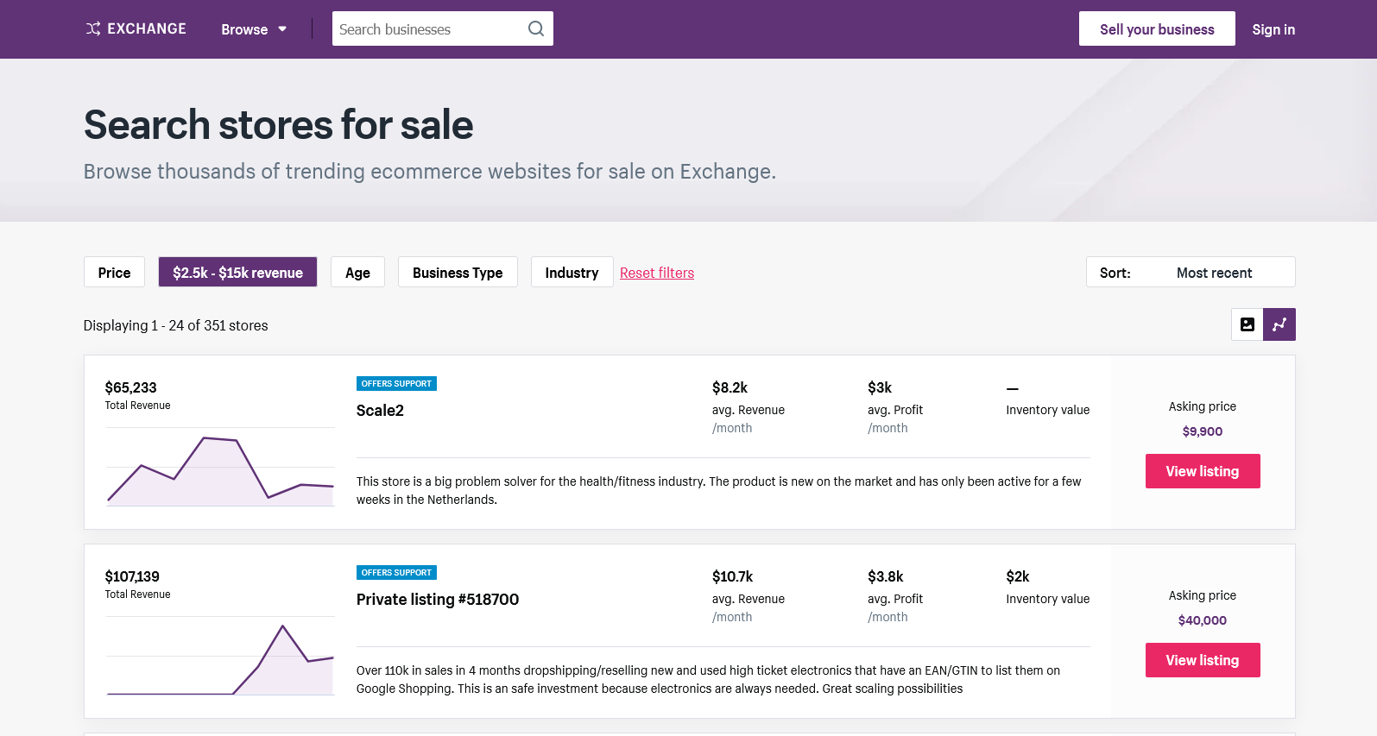
Task: Open the Business Type filter
Action: pyautogui.click(x=458, y=273)
